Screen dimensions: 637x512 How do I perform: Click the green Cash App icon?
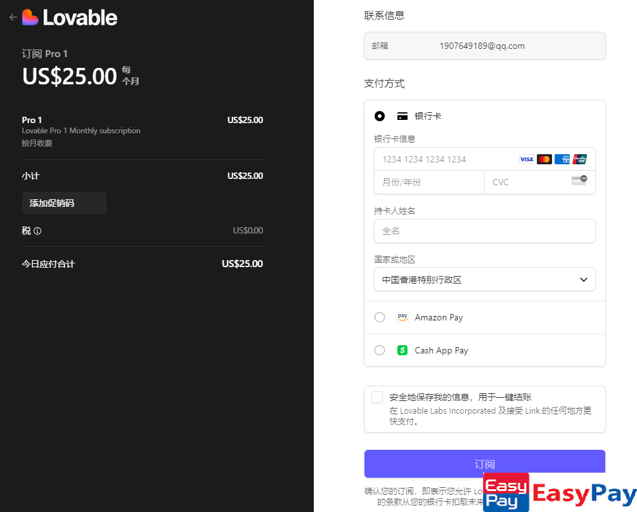pyautogui.click(x=402, y=350)
